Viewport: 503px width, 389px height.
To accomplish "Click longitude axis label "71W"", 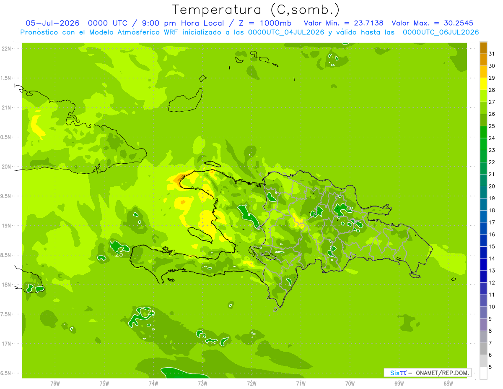I will click(x=301, y=383).
